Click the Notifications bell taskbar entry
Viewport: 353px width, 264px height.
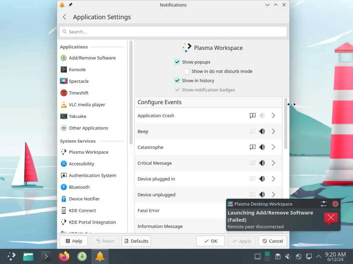[100, 256]
